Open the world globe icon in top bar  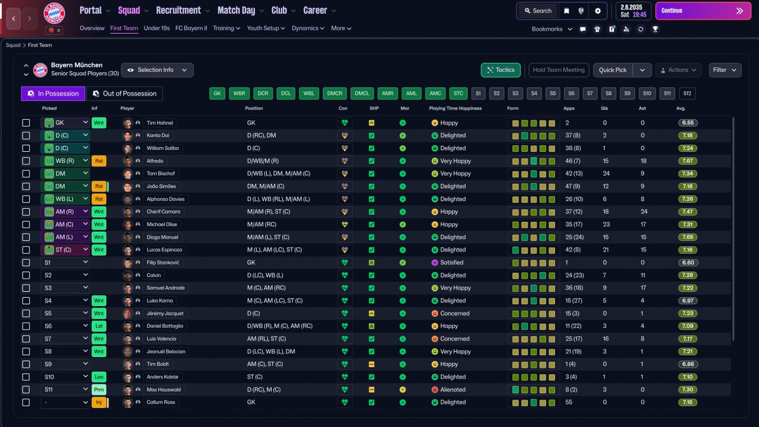pyautogui.click(x=582, y=11)
